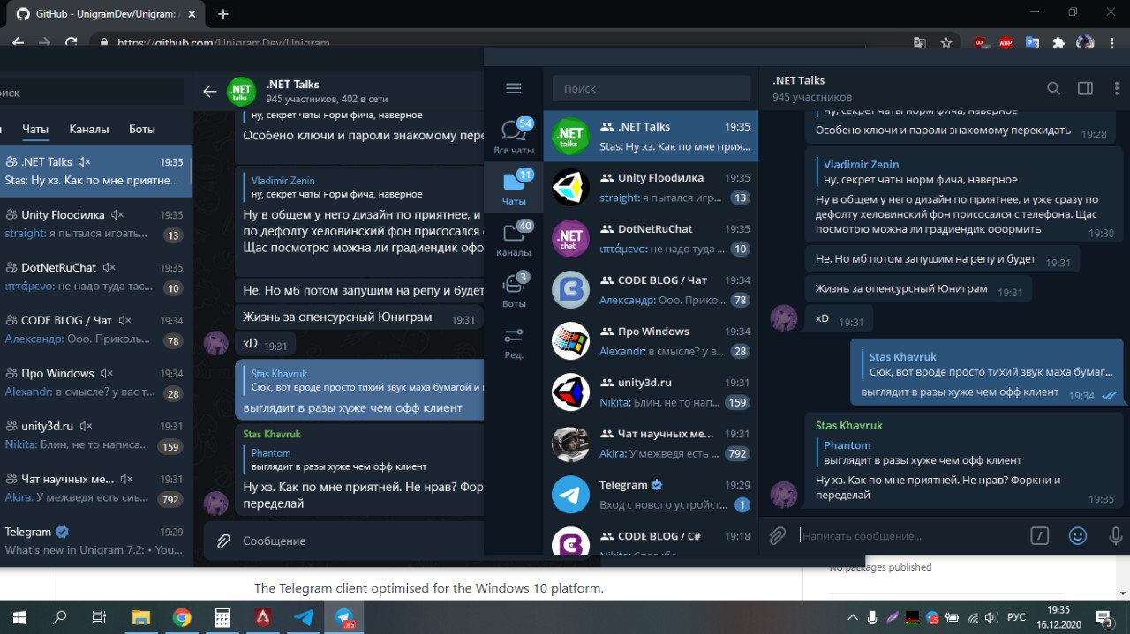Click the Unigram back arrow

[x=210, y=91]
